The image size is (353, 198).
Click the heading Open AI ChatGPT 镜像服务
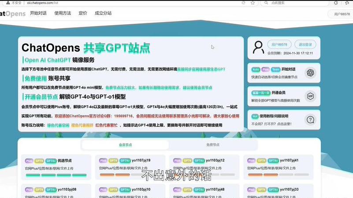[x=59, y=60]
